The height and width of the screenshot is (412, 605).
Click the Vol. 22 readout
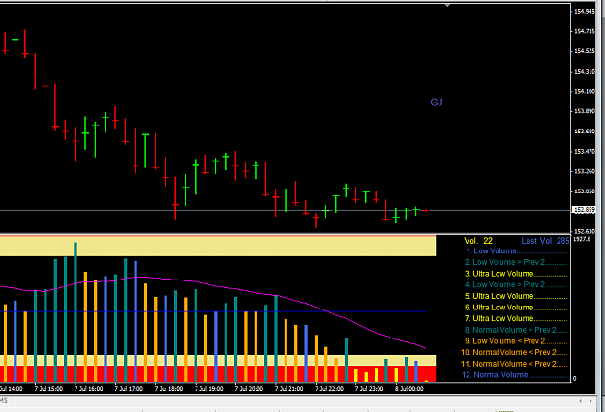(x=478, y=241)
